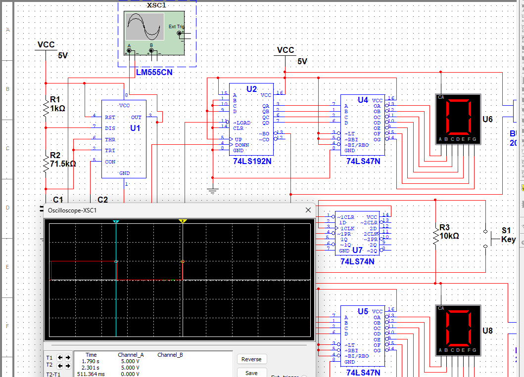Click the Time column header
Screen dimensions: 524x377
(91, 355)
